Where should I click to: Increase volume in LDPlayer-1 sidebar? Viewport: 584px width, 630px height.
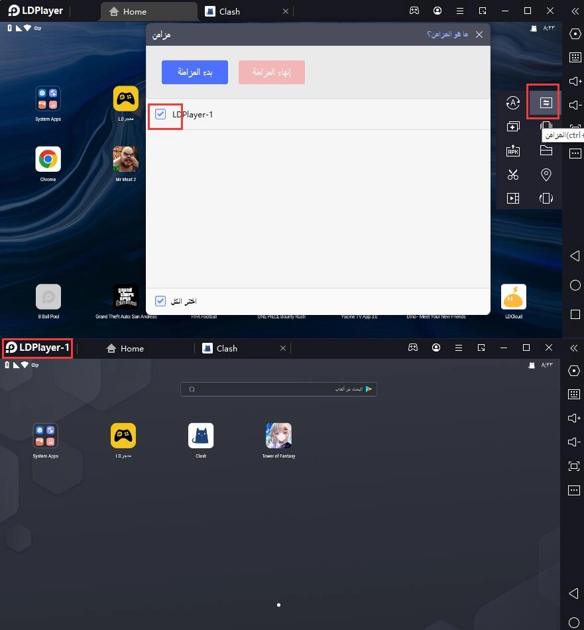point(574,418)
